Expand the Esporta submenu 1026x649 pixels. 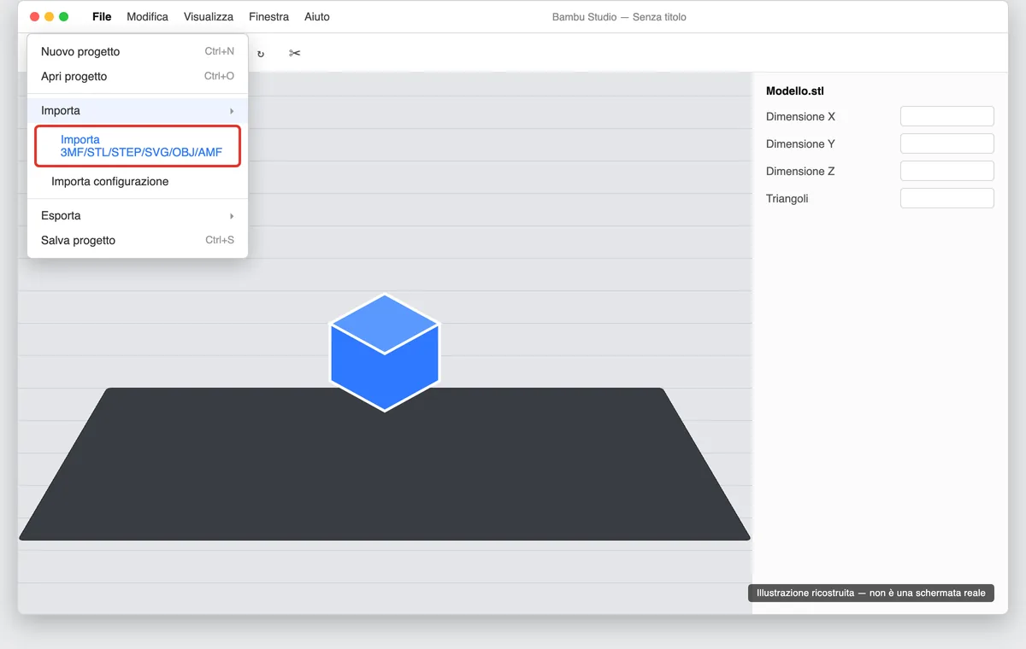(138, 215)
